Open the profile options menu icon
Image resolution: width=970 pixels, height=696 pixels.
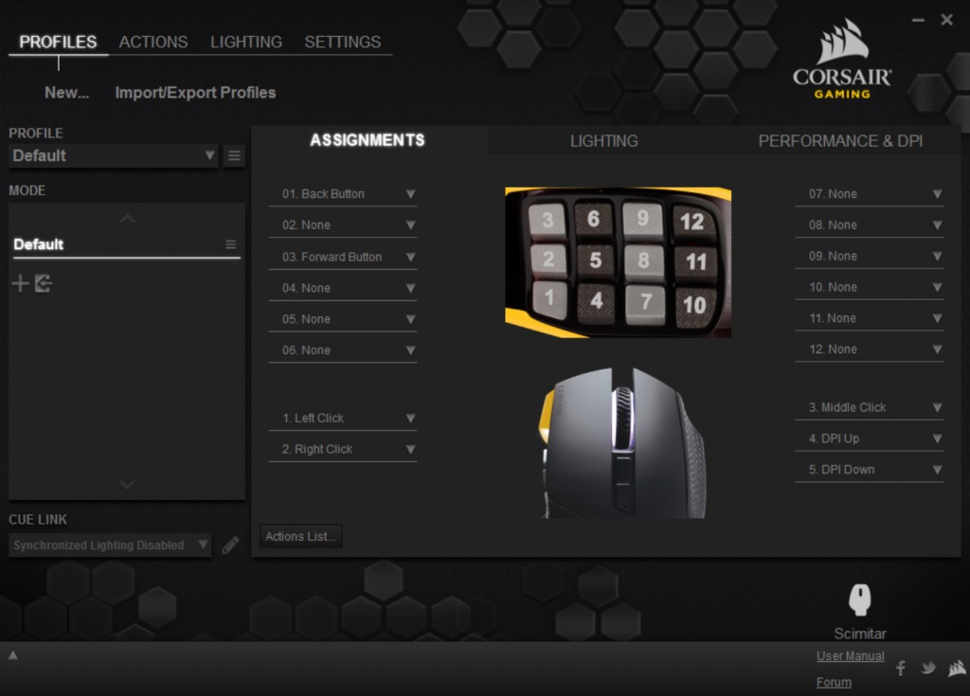(x=234, y=156)
